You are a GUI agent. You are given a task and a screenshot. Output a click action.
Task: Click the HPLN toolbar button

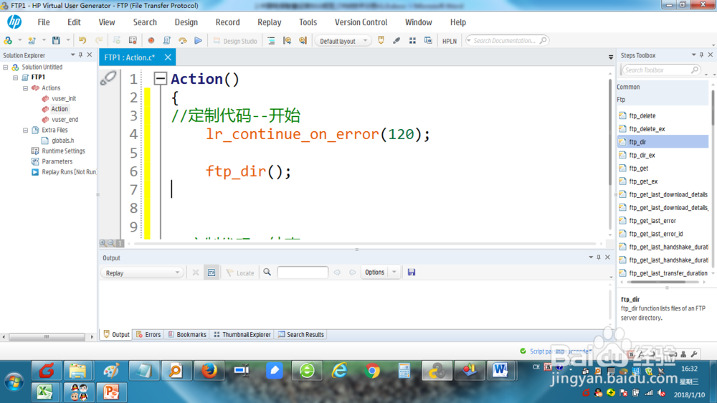[450, 41]
